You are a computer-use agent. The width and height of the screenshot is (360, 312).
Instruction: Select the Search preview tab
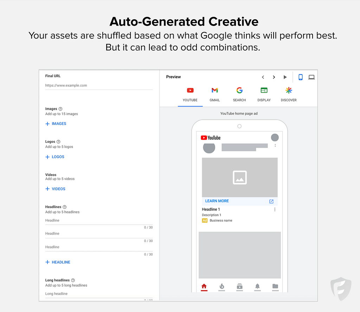click(x=239, y=95)
